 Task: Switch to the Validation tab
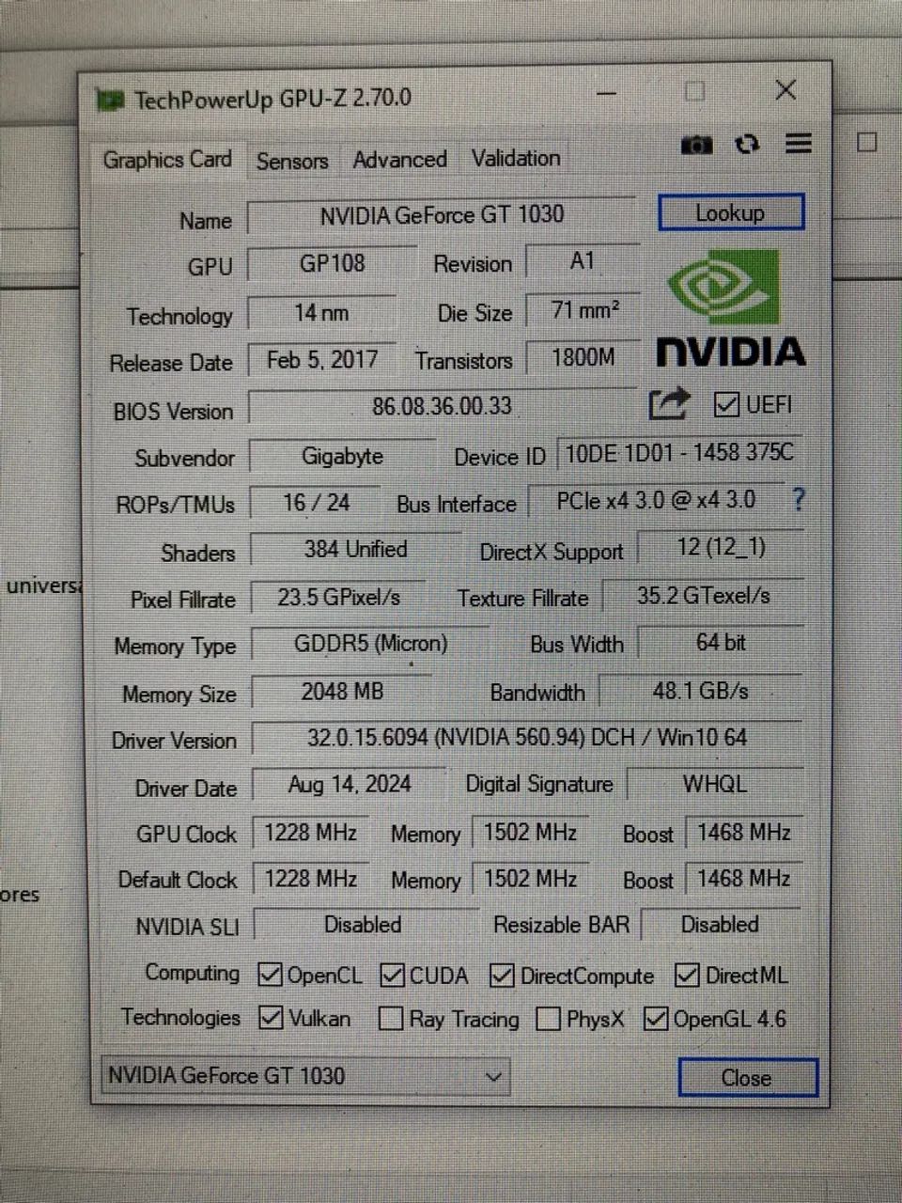[516, 159]
